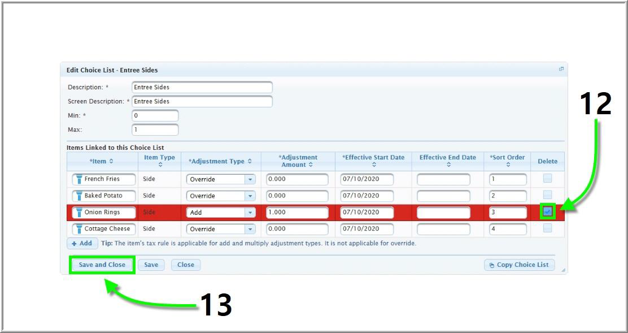
Task: Check the Delete box for Cottage Cheese
Action: (x=547, y=228)
